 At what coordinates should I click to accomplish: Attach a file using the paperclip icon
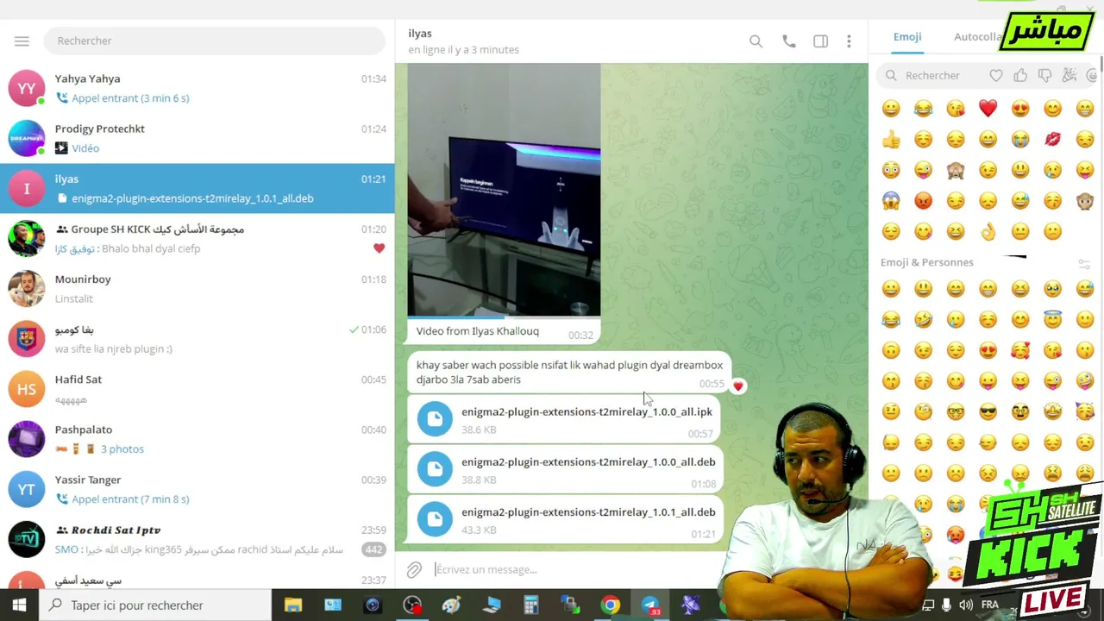pos(414,569)
